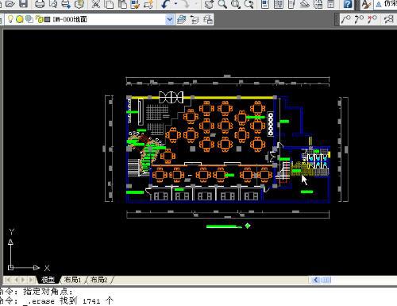Toggle viewport freeze for the current layer

29,19
